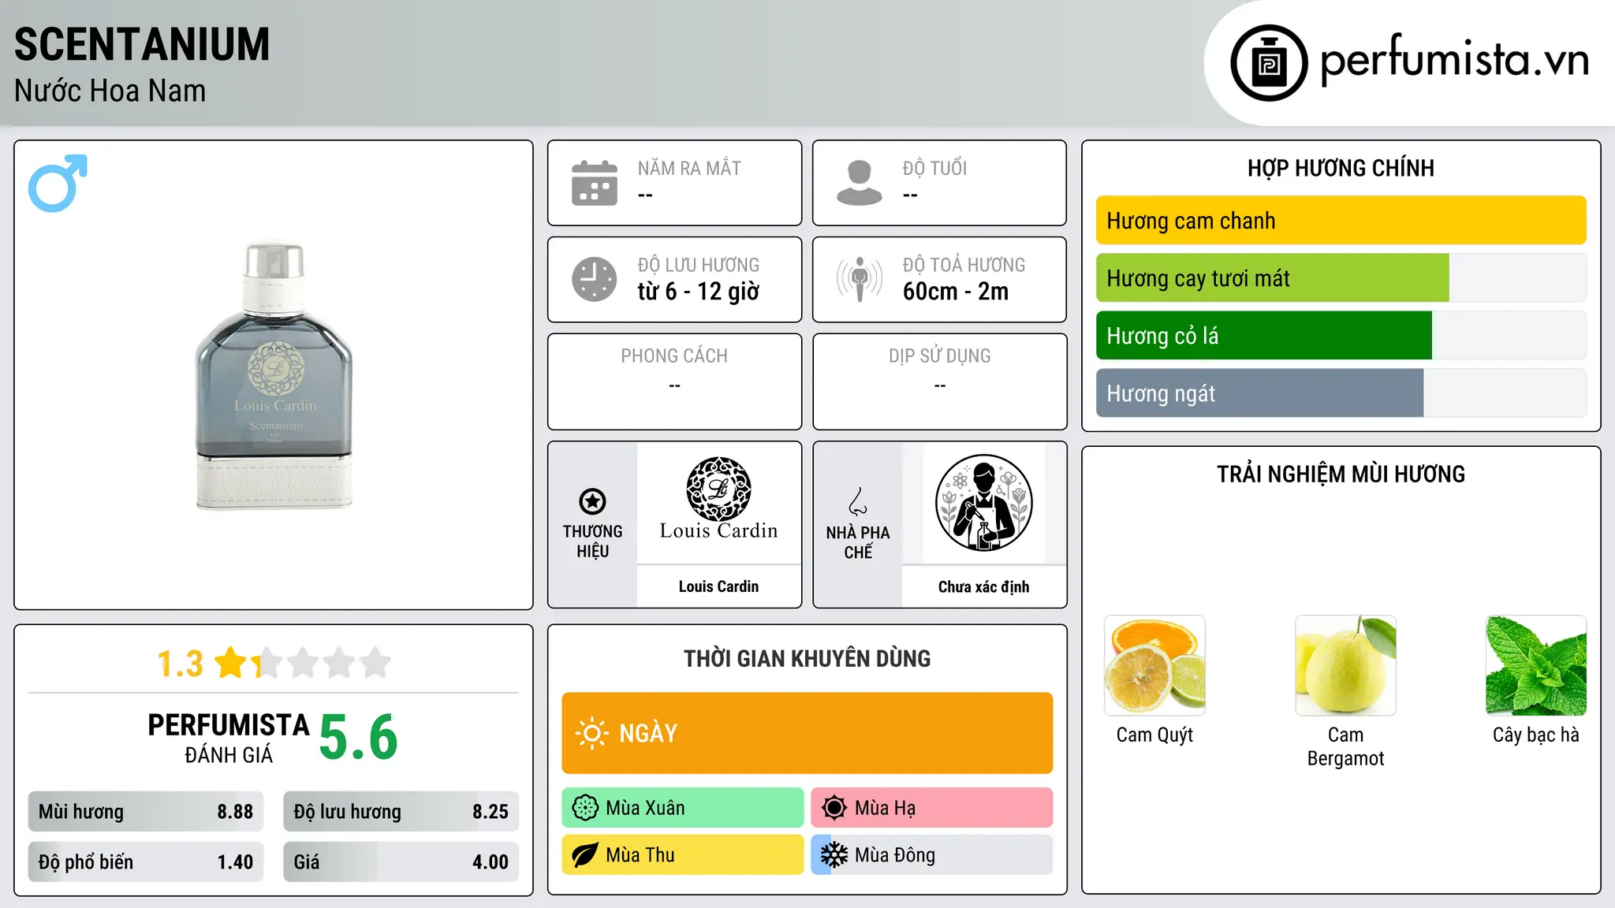Click the THỜI GIAN KHUYÊN DÙNG heading
Screen dimensions: 1615x908
(807, 659)
